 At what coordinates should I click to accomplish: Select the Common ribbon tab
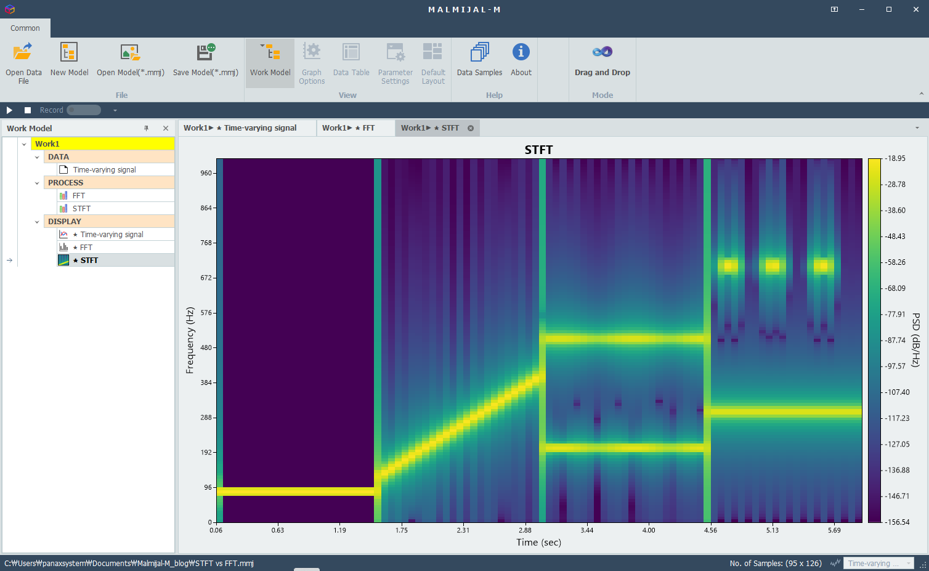[x=25, y=28]
